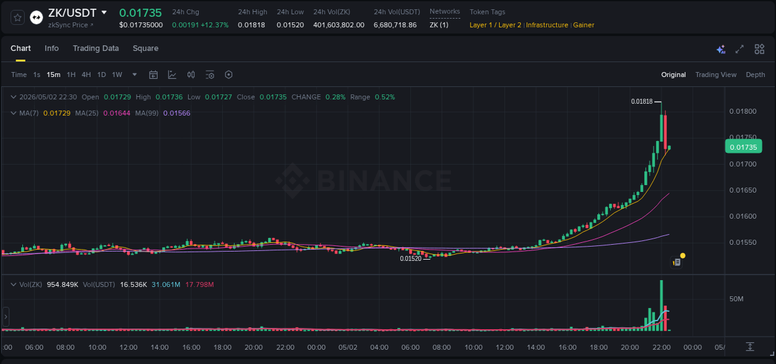
Task: Add ZK/USDT to favorites with star icon
Action: click(18, 17)
